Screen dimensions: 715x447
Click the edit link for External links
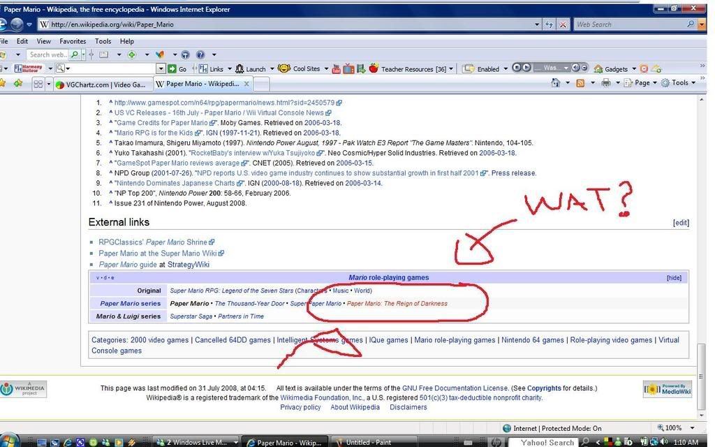pyautogui.click(x=680, y=223)
